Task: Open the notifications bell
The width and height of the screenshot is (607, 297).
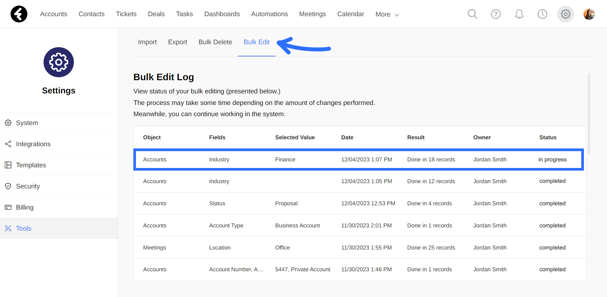Action: (519, 14)
